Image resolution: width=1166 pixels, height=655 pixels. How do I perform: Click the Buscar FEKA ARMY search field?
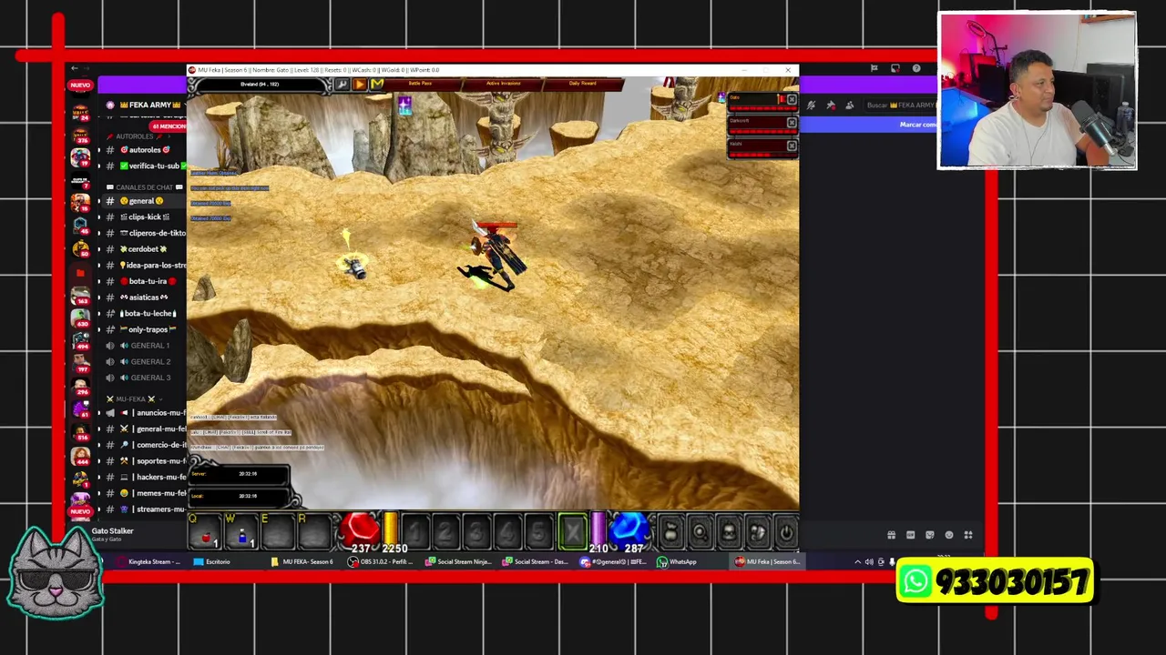tap(900, 106)
